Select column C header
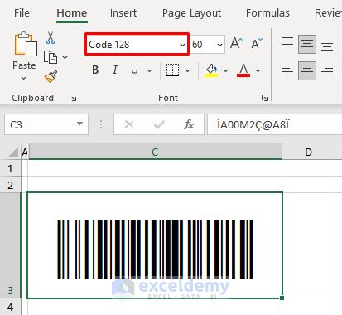The height and width of the screenshot is (315, 342). (x=155, y=152)
